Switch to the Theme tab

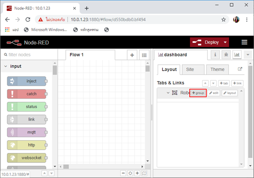217,69
